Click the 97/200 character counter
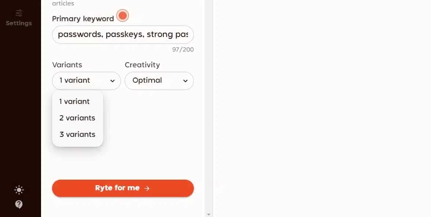431x217 pixels. click(183, 50)
